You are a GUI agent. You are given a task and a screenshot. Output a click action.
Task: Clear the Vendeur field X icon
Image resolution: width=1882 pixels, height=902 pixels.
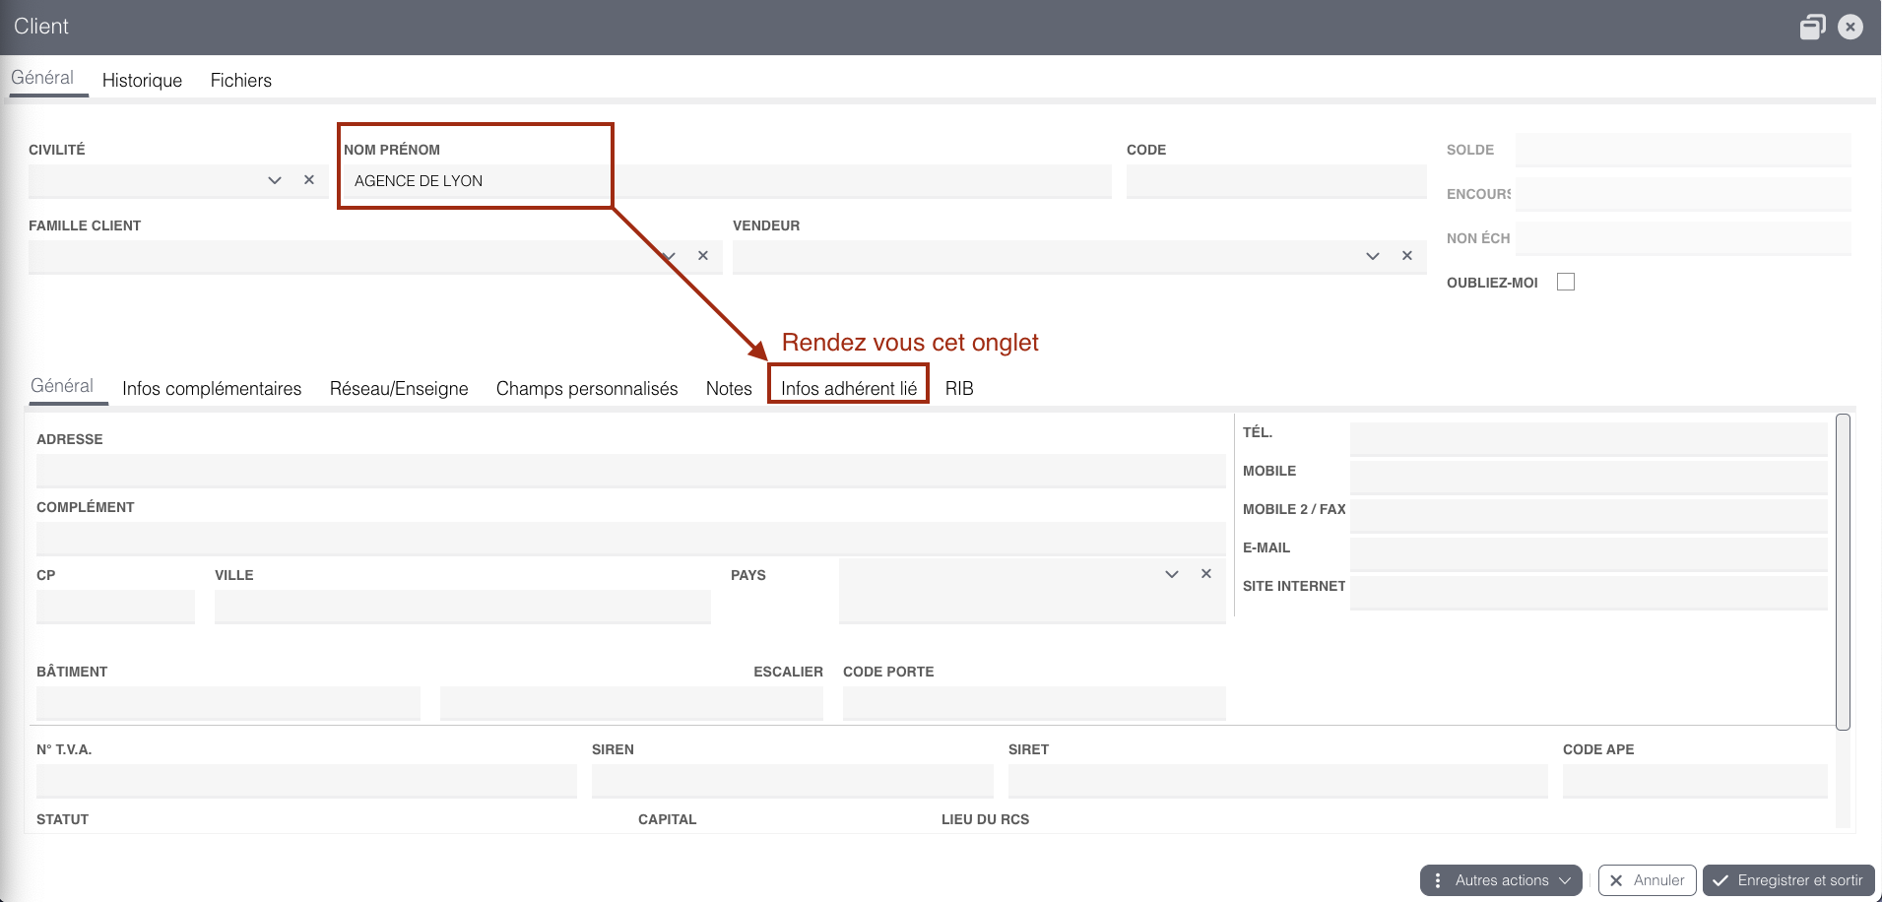pyautogui.click(x=1407, y=255)
